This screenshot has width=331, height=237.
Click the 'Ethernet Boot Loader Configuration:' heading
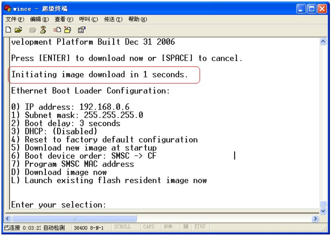[90, 91]
